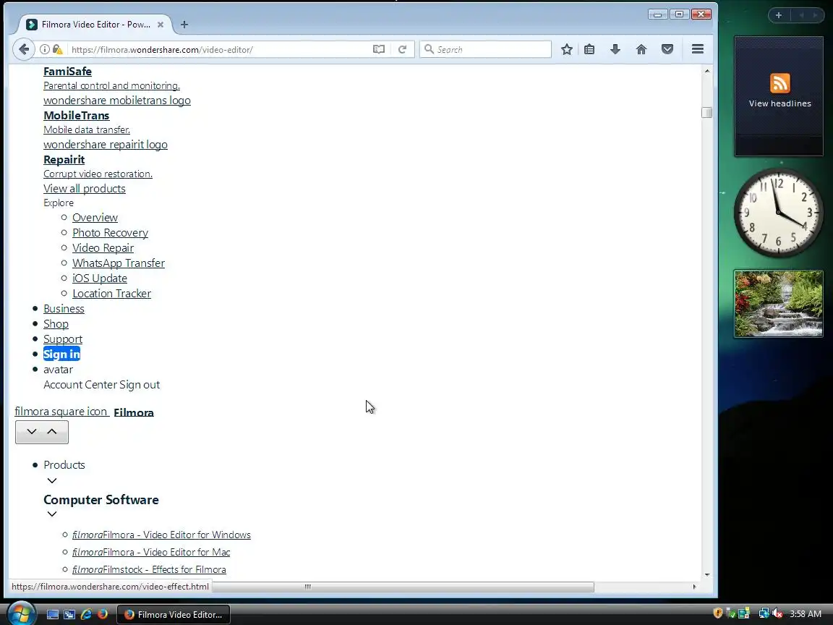Click the up chevron in the toggle button
This screenshot has width=833, height=625.
pyautogui.click(x=51, y=432)
